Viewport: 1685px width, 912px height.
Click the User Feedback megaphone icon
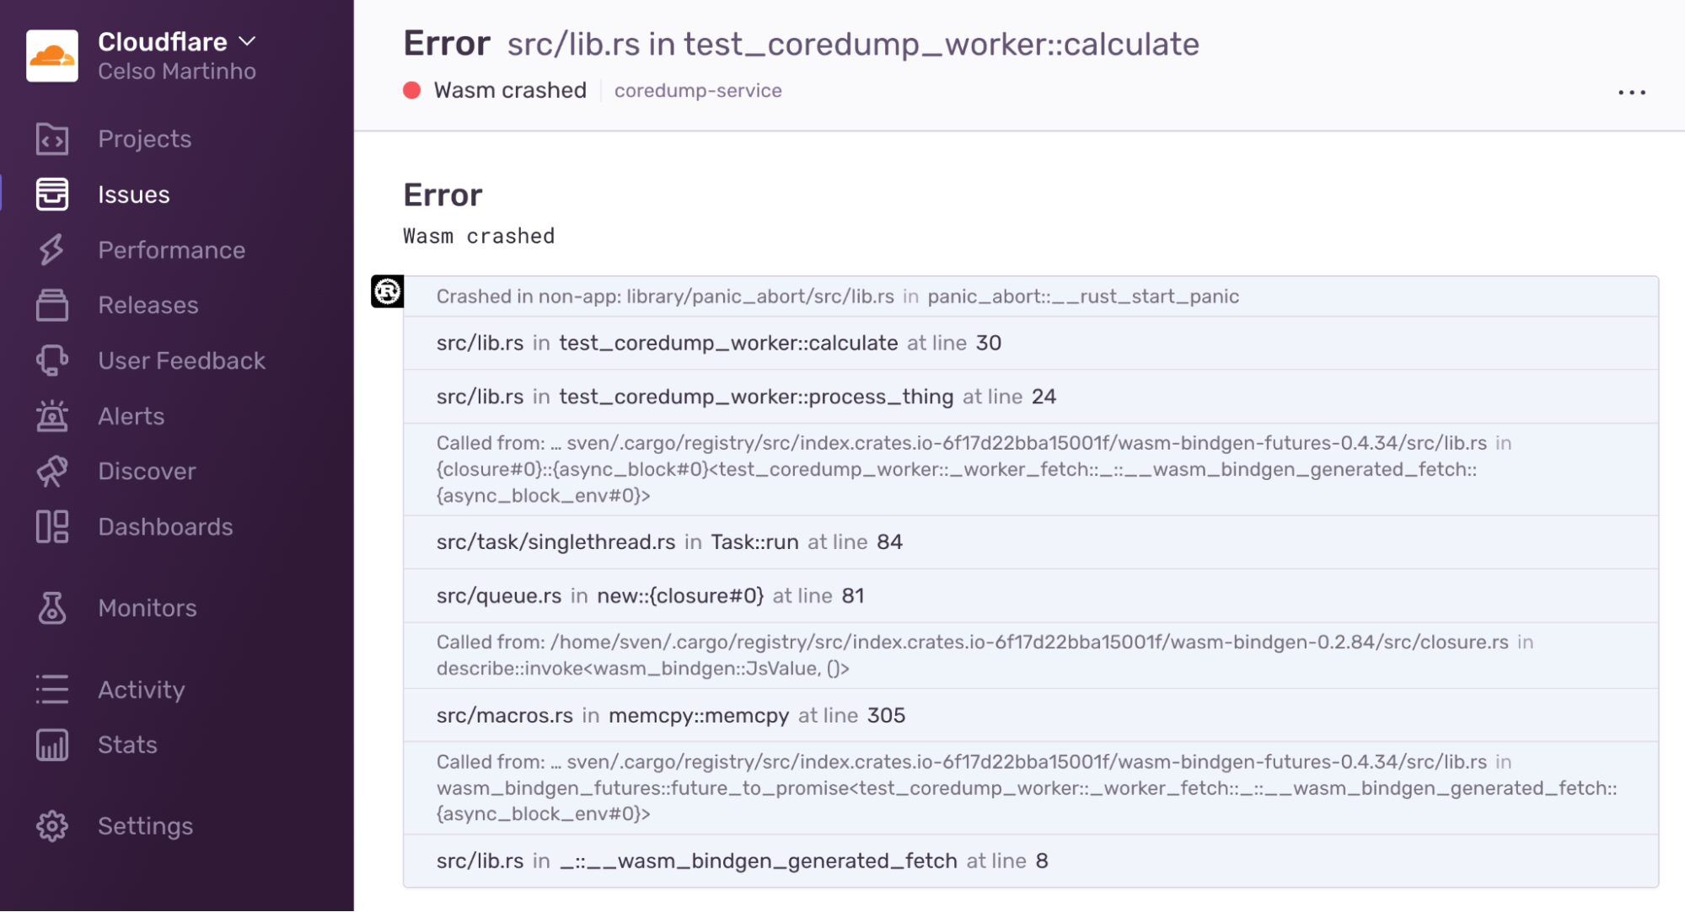pos(52,360)
